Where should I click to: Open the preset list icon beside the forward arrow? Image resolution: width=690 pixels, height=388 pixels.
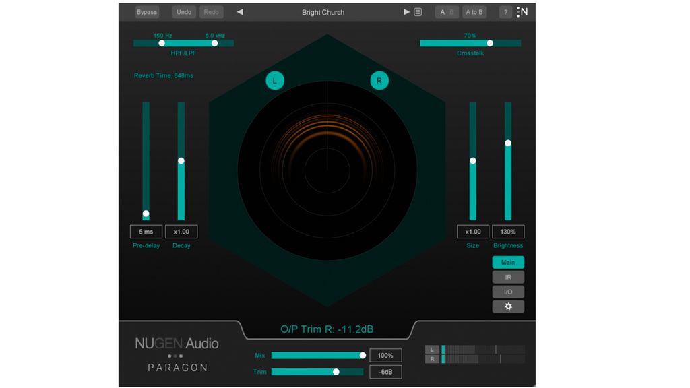(418, 12)
